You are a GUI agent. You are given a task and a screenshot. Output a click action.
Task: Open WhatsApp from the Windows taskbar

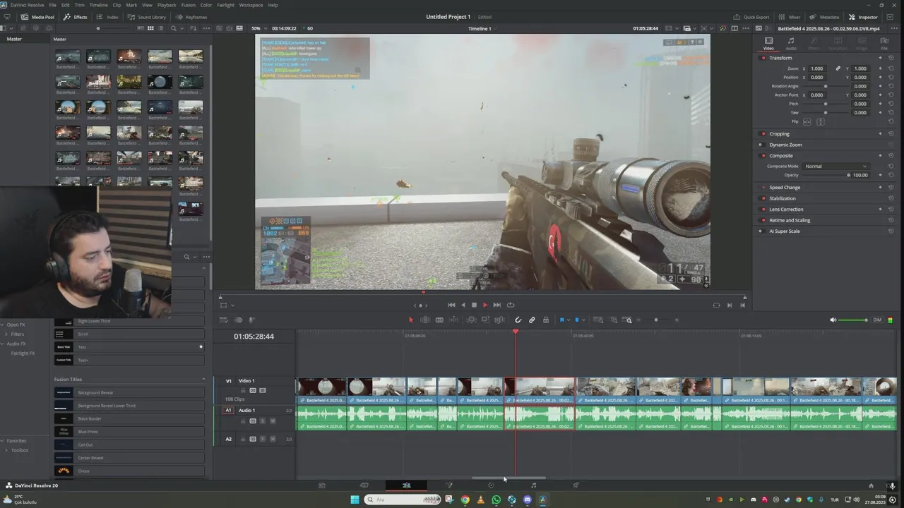click(x=496, y=500)
